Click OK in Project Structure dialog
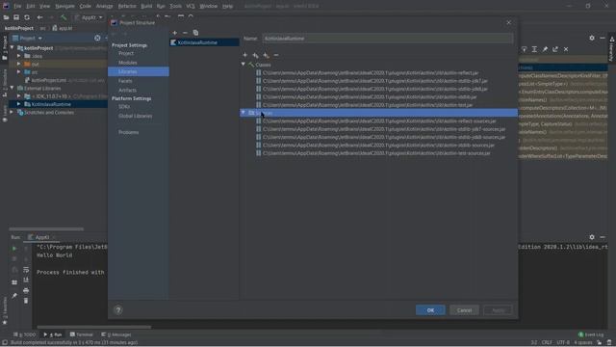Image resolution: width=616 pixels, height=347 pixels. point(430,310)
